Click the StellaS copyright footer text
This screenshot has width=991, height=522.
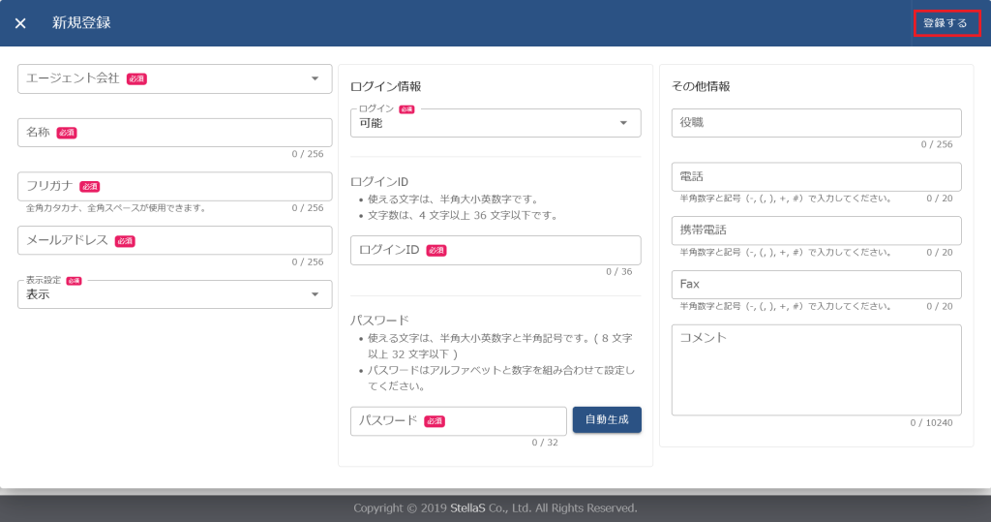click(x=495, y=507)
